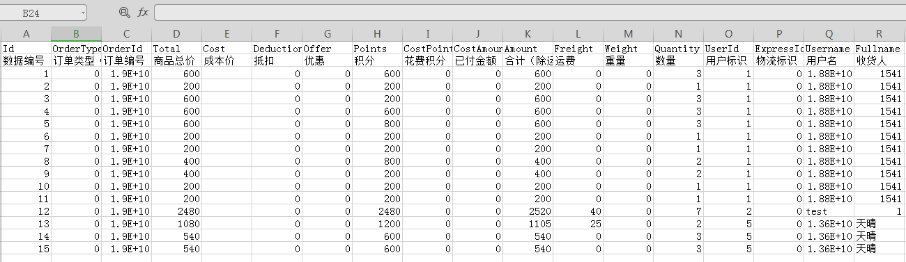This screenshot has width=906, height=262.
Task: Click the Amount value 1105
Action: tap(528, 224)
